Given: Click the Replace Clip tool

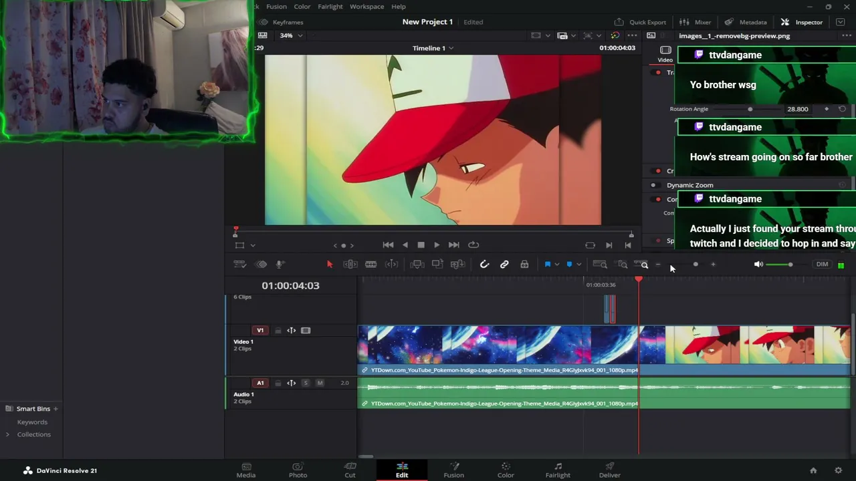Looking at the screenshot, I should tap(457, 265).
